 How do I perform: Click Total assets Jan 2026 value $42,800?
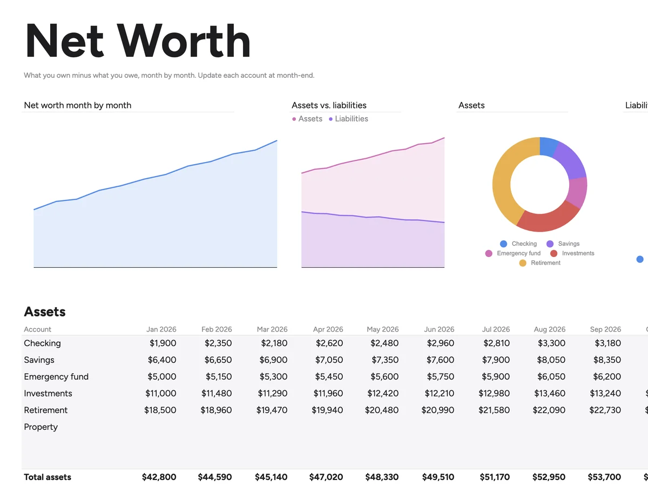pos(159,477)
